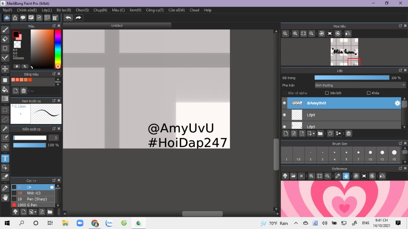408x229 pixels.
Task: Adjust the Độ trong opacity slider
Action: (x=352, y=78)
